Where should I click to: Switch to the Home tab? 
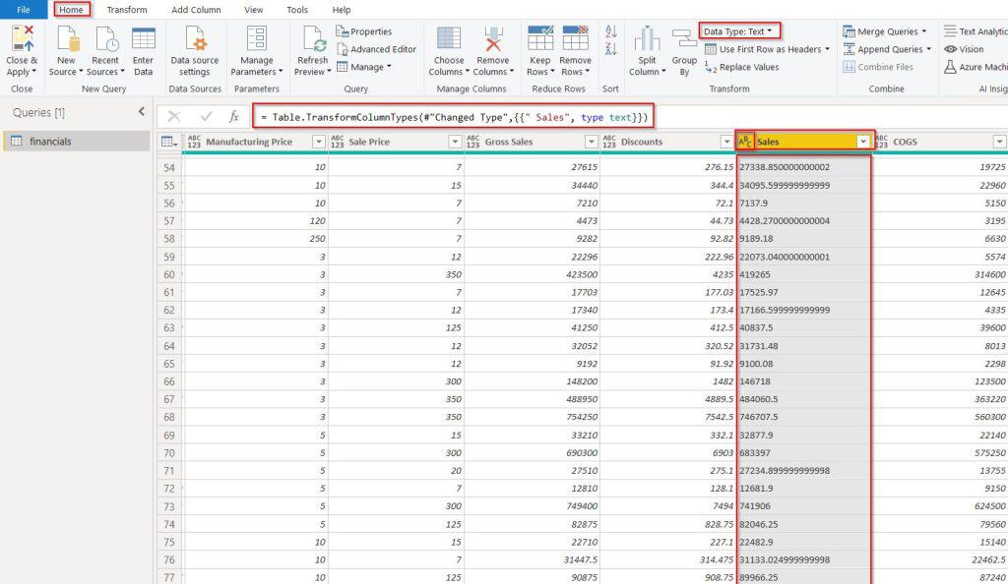pos(71,10)
